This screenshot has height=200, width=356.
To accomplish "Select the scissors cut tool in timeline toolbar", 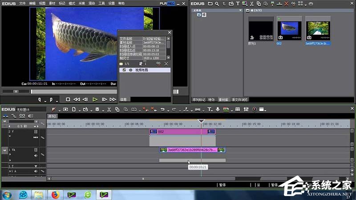I will tap(109, 109).
